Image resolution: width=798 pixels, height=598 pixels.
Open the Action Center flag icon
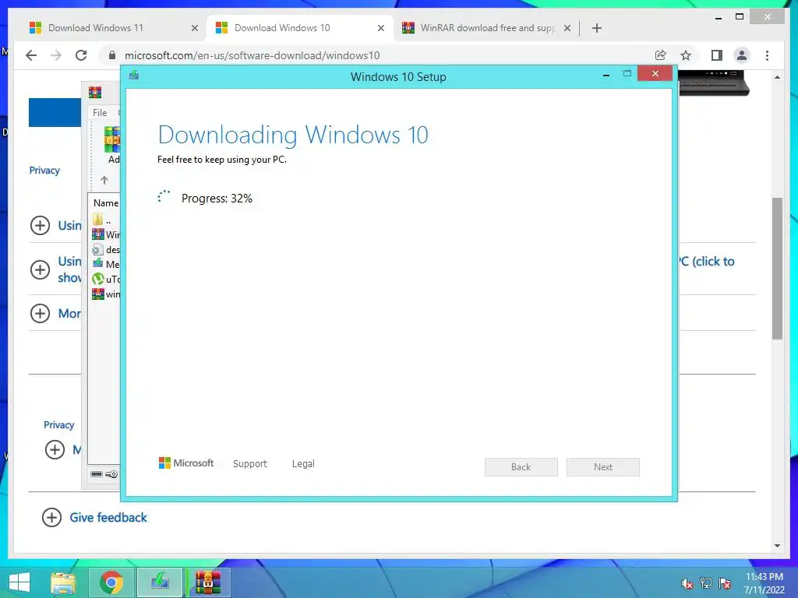725,583
